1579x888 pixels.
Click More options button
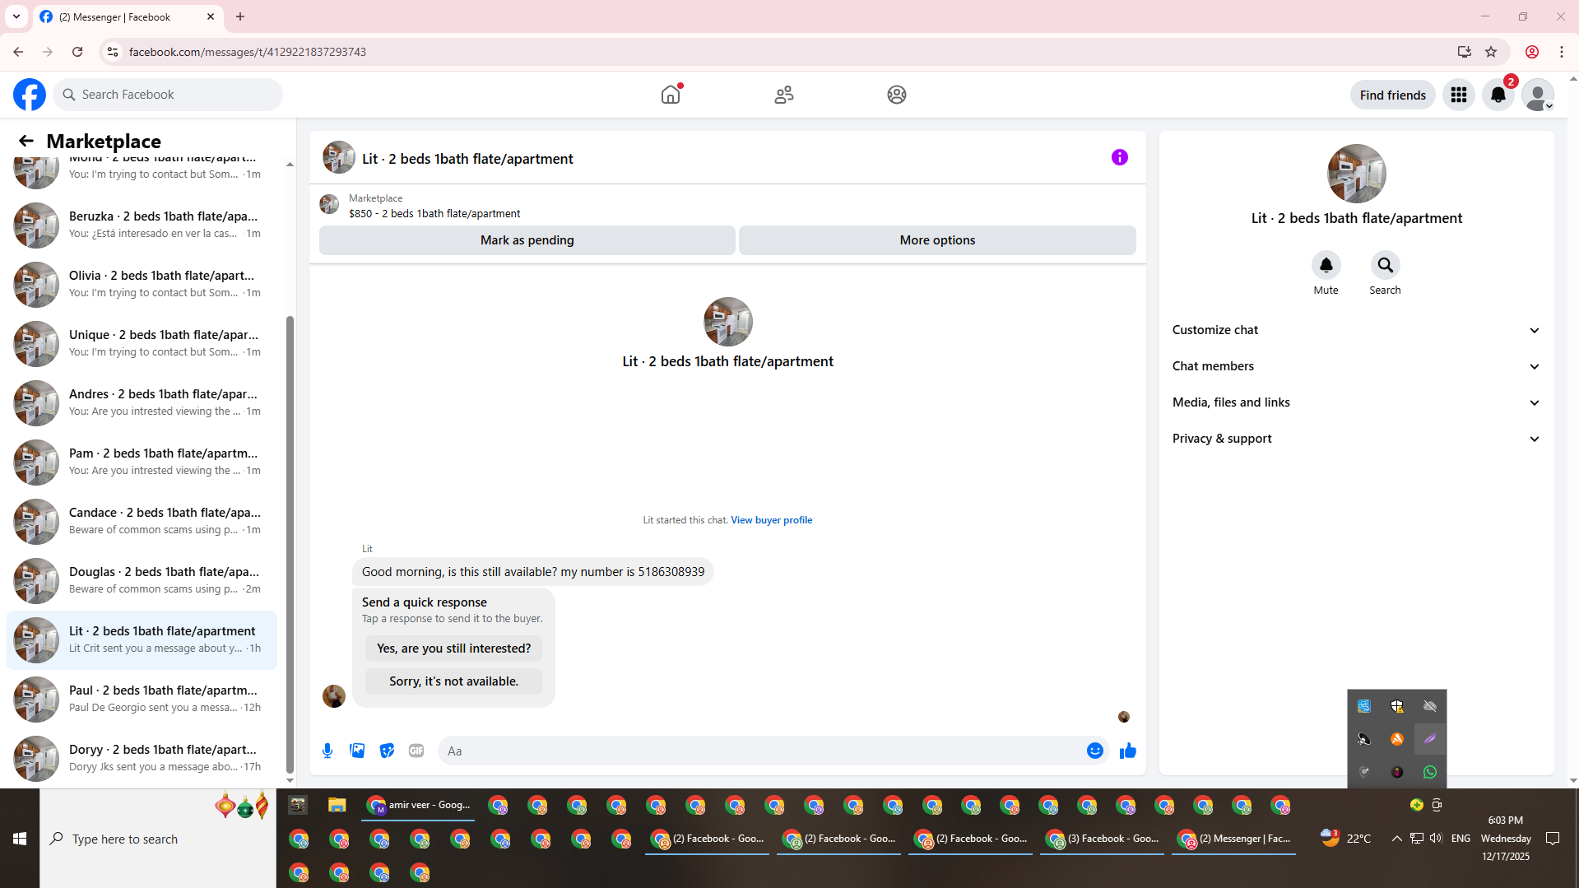(x=937, y=240)
